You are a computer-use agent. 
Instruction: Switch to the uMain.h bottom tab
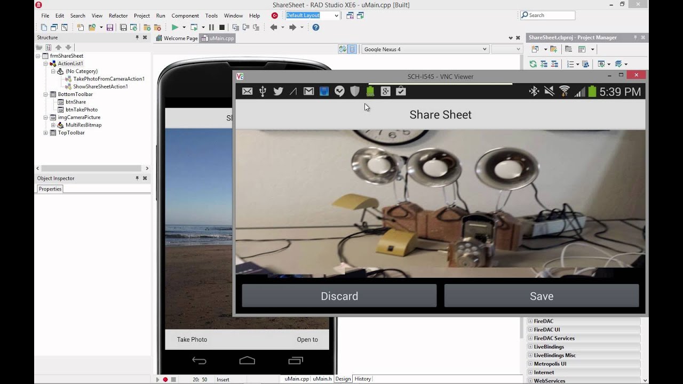click(x=322, y=379)
